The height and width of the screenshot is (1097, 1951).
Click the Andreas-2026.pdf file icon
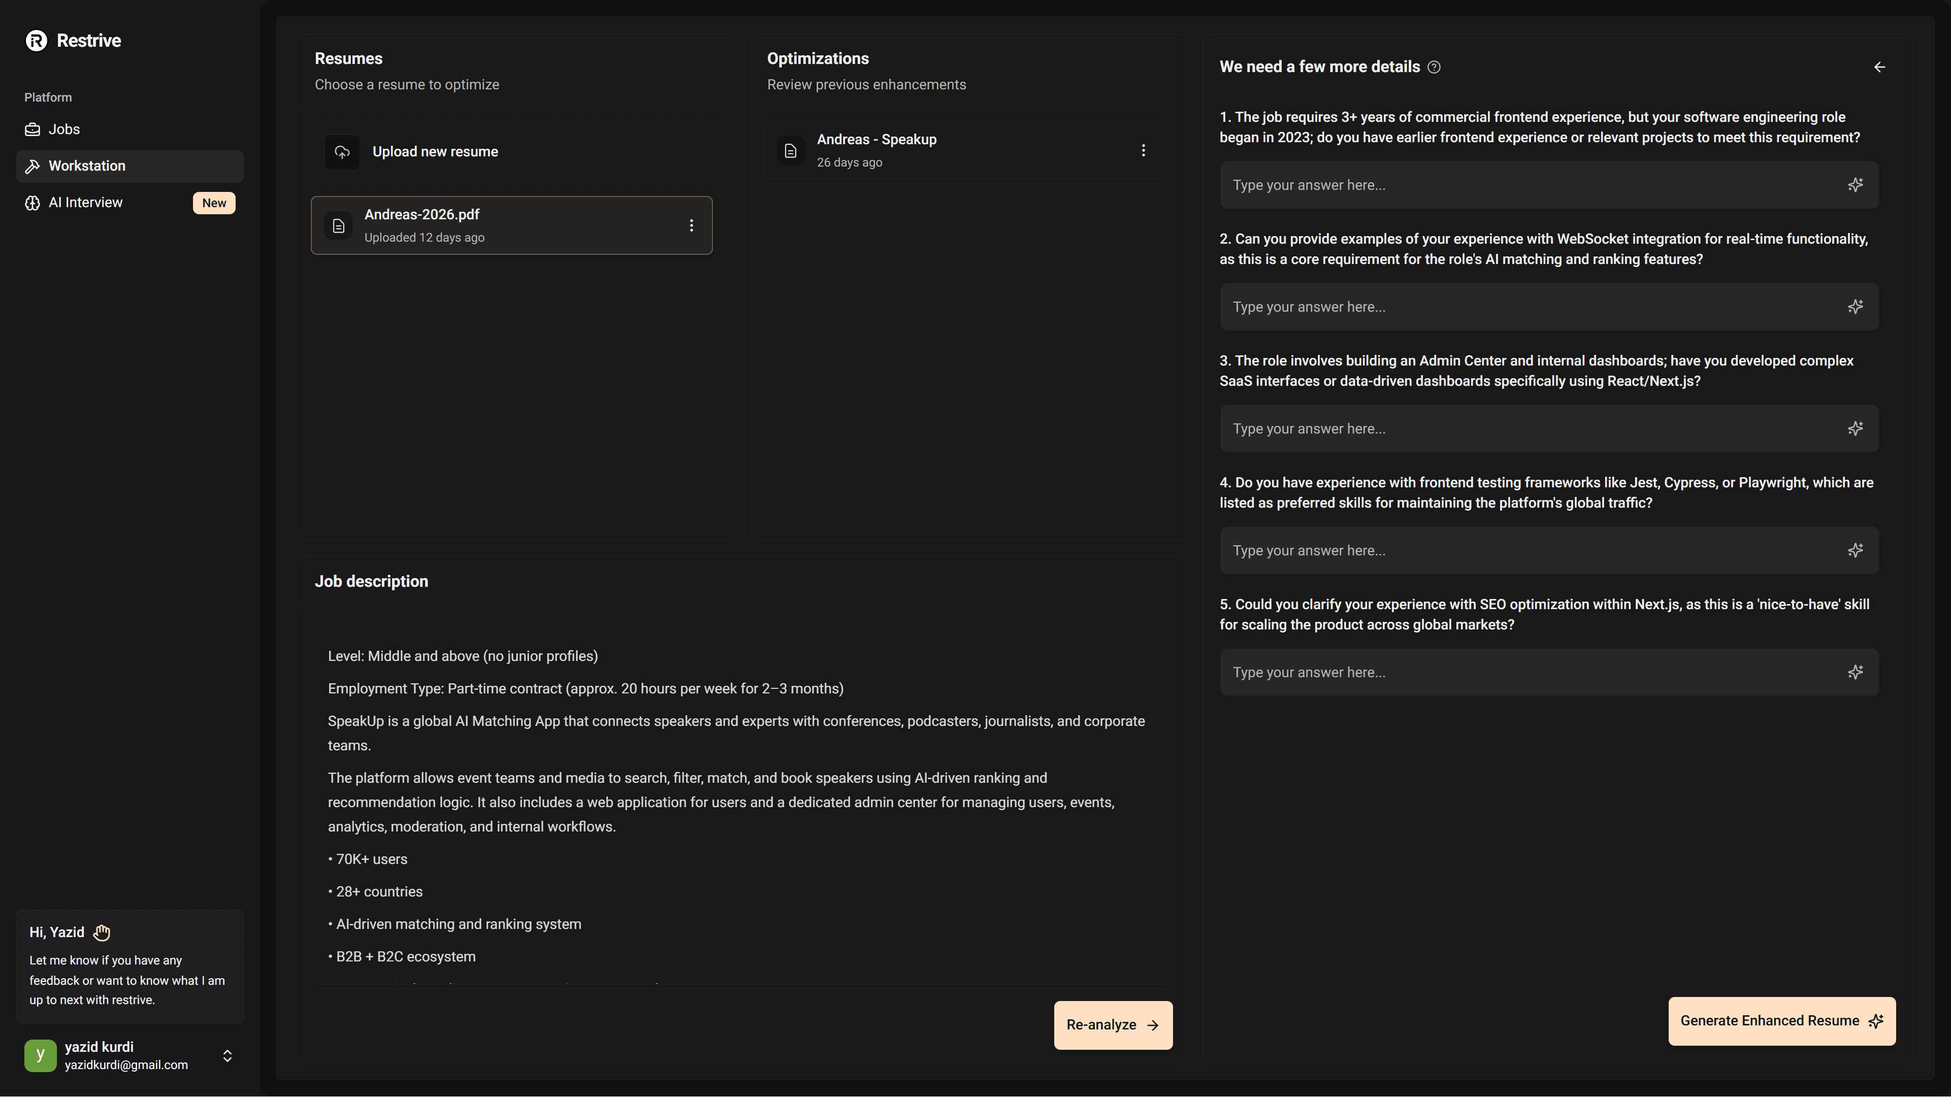[338, 225]
